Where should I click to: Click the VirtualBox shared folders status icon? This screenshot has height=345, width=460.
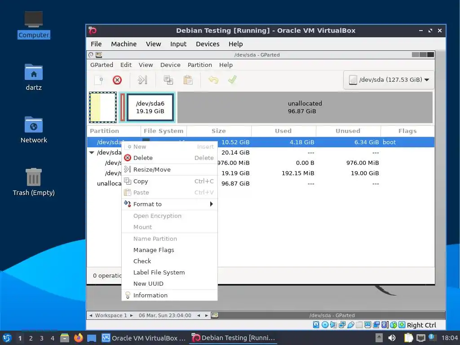pyautogui.click(x=359, y=325)
